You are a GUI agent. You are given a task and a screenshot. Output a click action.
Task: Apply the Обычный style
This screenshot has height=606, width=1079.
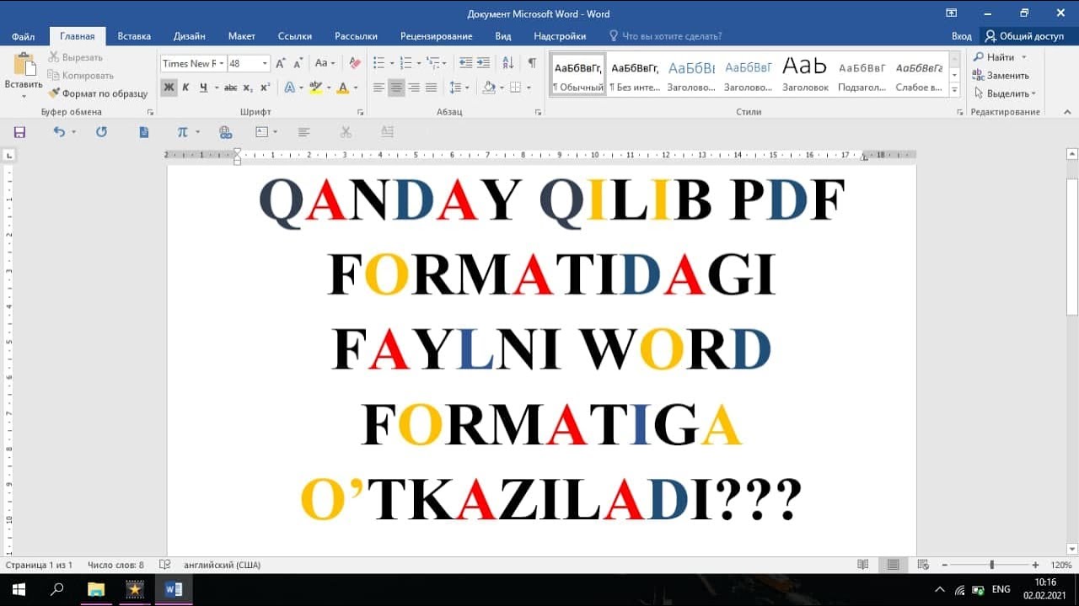578,75
